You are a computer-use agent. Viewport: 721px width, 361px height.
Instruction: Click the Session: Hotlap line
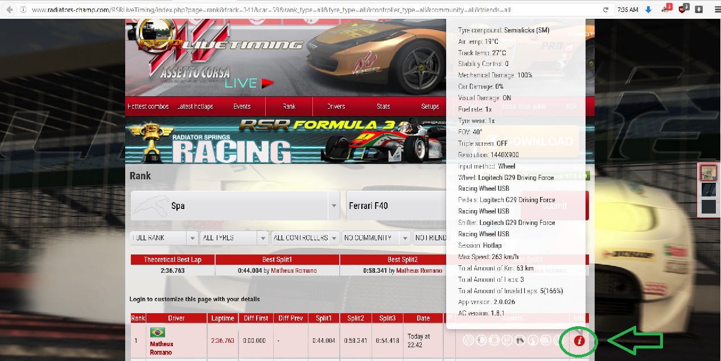click(x=480, y=245)
